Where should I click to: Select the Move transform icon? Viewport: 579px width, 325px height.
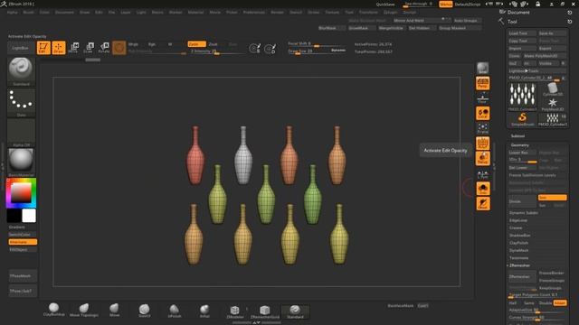point(74,48)
